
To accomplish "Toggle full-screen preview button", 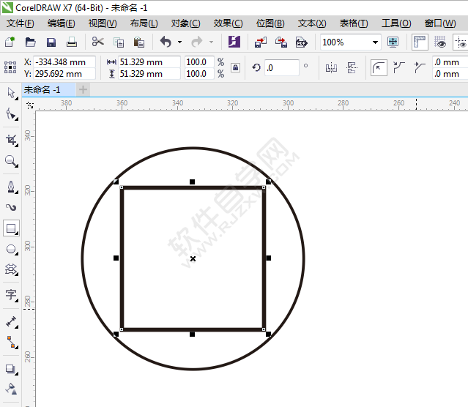I will coord(393,42).
